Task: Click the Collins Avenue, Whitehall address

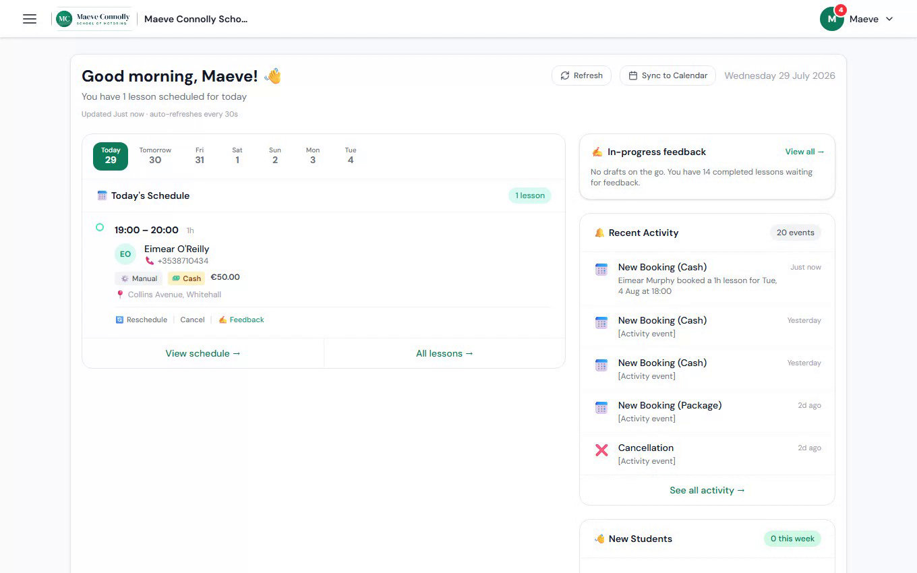Action: [175, 295]
